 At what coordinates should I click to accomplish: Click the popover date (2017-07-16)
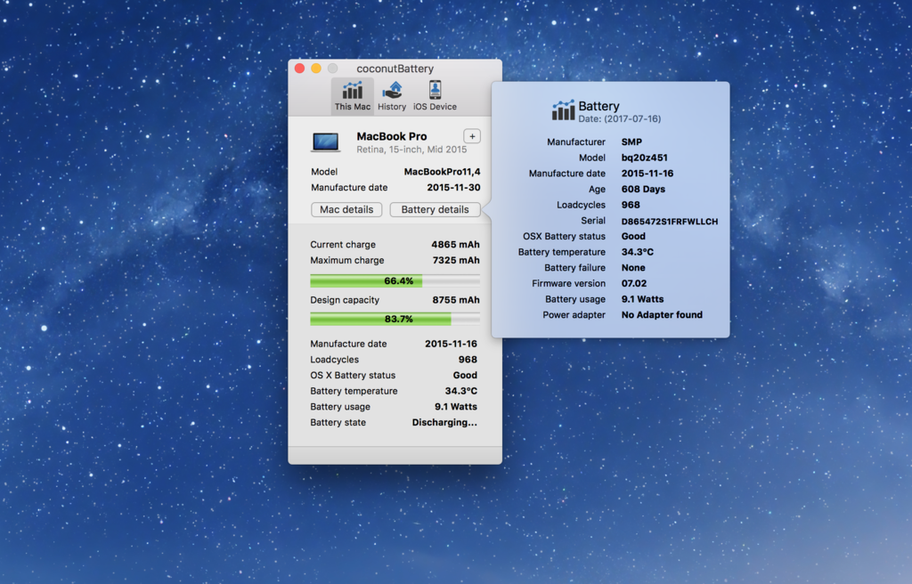pyautogui.click(x=620, y=118)
